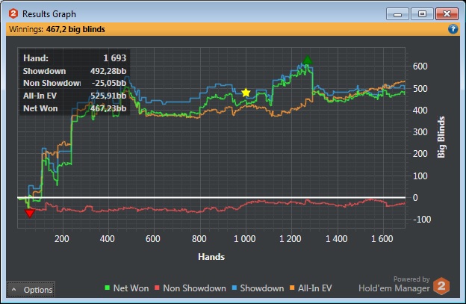Click the red Non Showdown legend swatch
Viewport: 466px width, 304px height.
[x=158, y=288]
